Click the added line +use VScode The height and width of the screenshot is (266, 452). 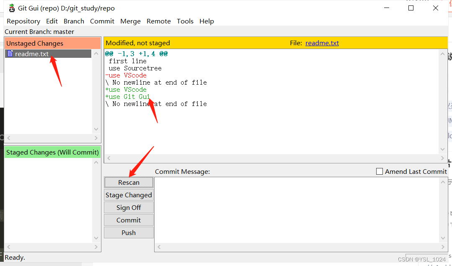tap(126, 90)
